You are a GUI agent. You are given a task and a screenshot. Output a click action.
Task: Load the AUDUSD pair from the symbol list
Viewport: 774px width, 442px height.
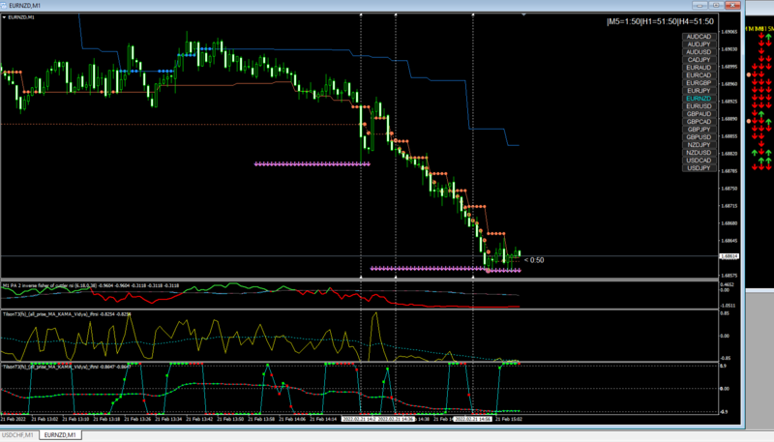pos(699,52)
